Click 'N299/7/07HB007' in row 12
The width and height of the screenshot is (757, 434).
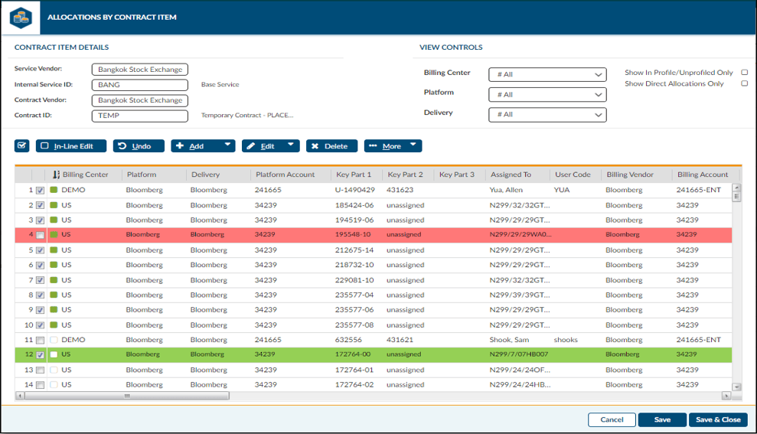point(518,354)
